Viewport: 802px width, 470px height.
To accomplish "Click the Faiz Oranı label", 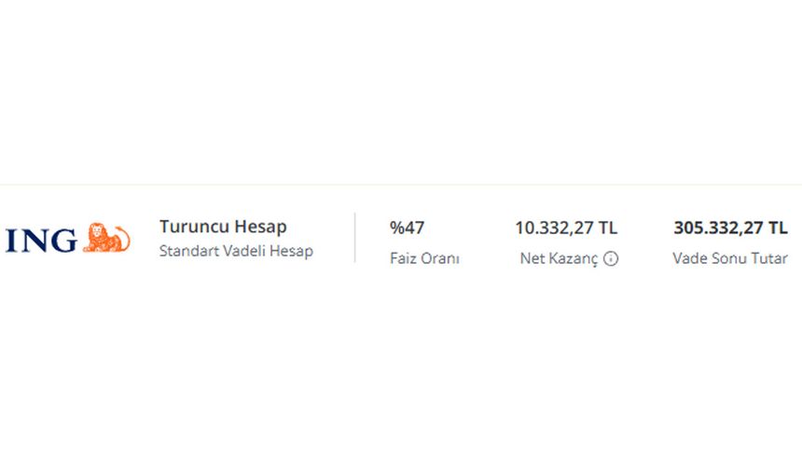I will 424,258.
